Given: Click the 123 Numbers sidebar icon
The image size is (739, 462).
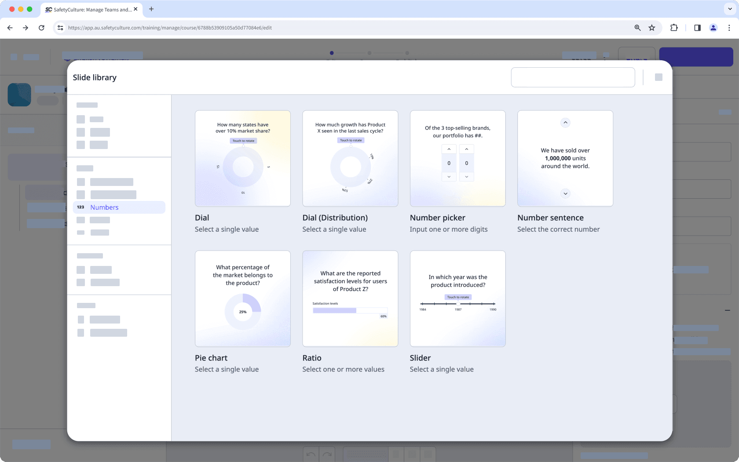Looking at the screenshot, I should tap(80, 207).
